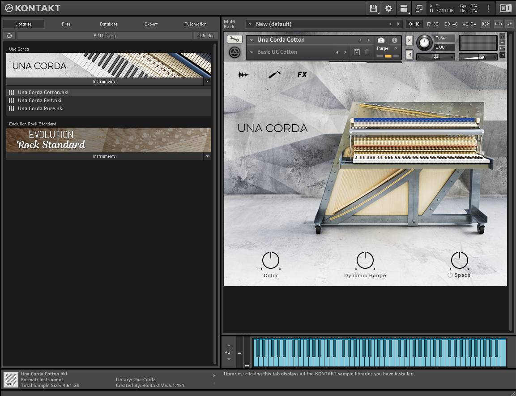Select the next multi preset arrow
The height and width of the screenshot is (396, 516).
(x=398, y=24)
